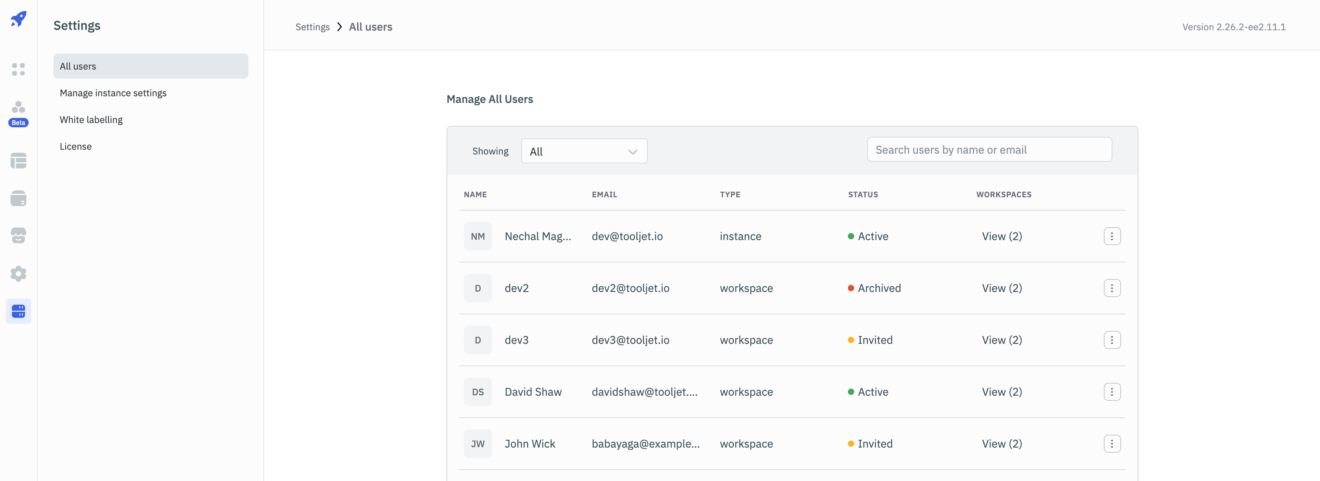Focus the search users by name field
The width and height of the screenshot is (1320, 481).
pyautogui.click(x=989, y=150)
